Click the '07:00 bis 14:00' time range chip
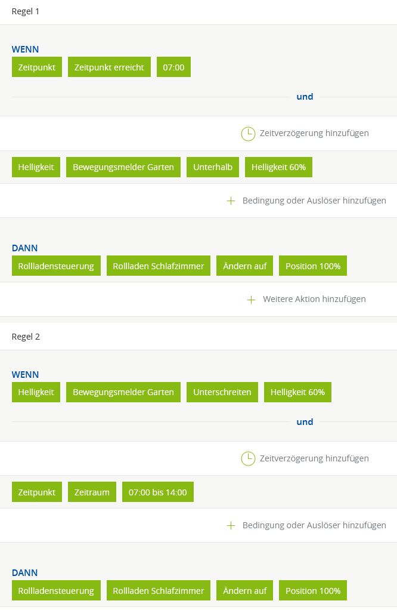This screenshot has height=610, width=397. [x=158, y=492]
